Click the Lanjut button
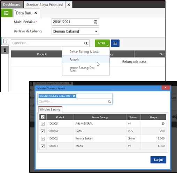Screen dimensions: 177x173 (158, 160)
